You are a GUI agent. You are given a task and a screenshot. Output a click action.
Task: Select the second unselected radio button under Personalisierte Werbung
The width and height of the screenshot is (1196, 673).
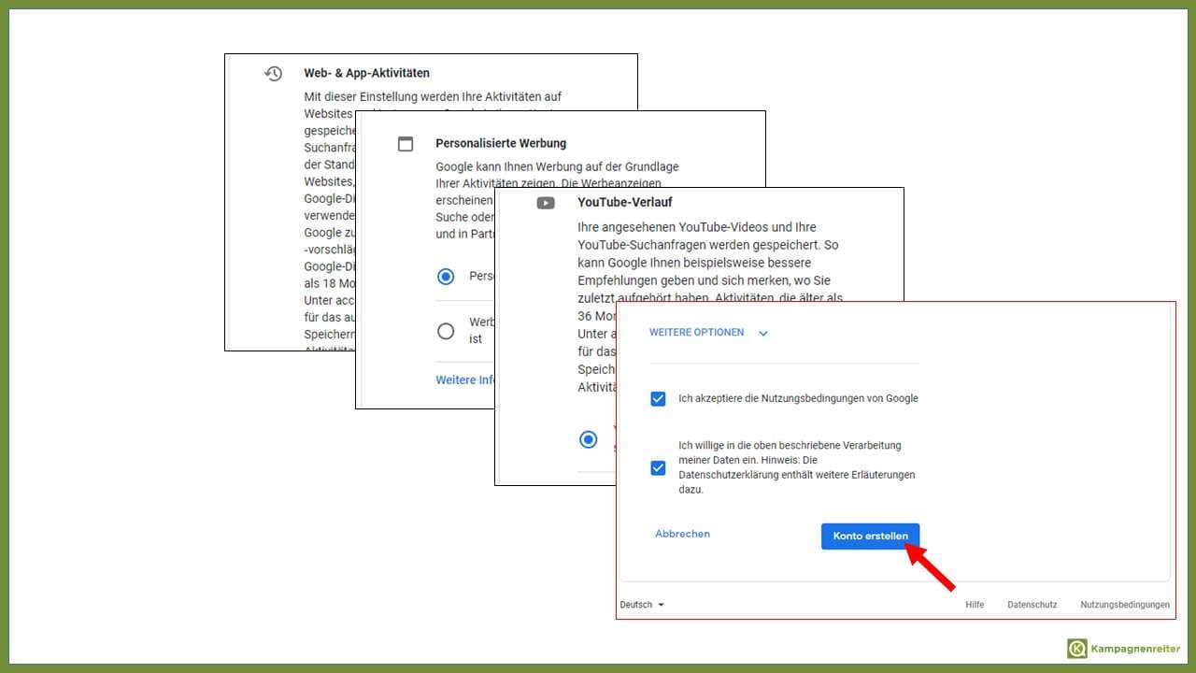[x=446, y=331]
